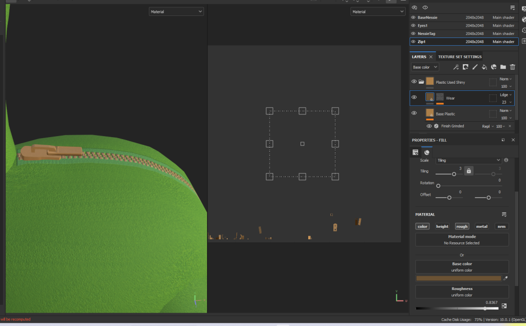
Task: Add a folder group in Layers panel
Action: (503, 67)
